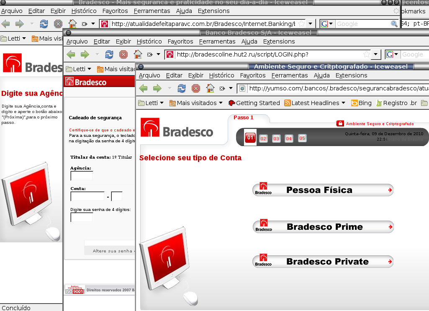The height and width of the screenshot is (311, 429).
Task: Open Ferramentas menu in Ambiente Seguro window
Action: tap(290, 75)
